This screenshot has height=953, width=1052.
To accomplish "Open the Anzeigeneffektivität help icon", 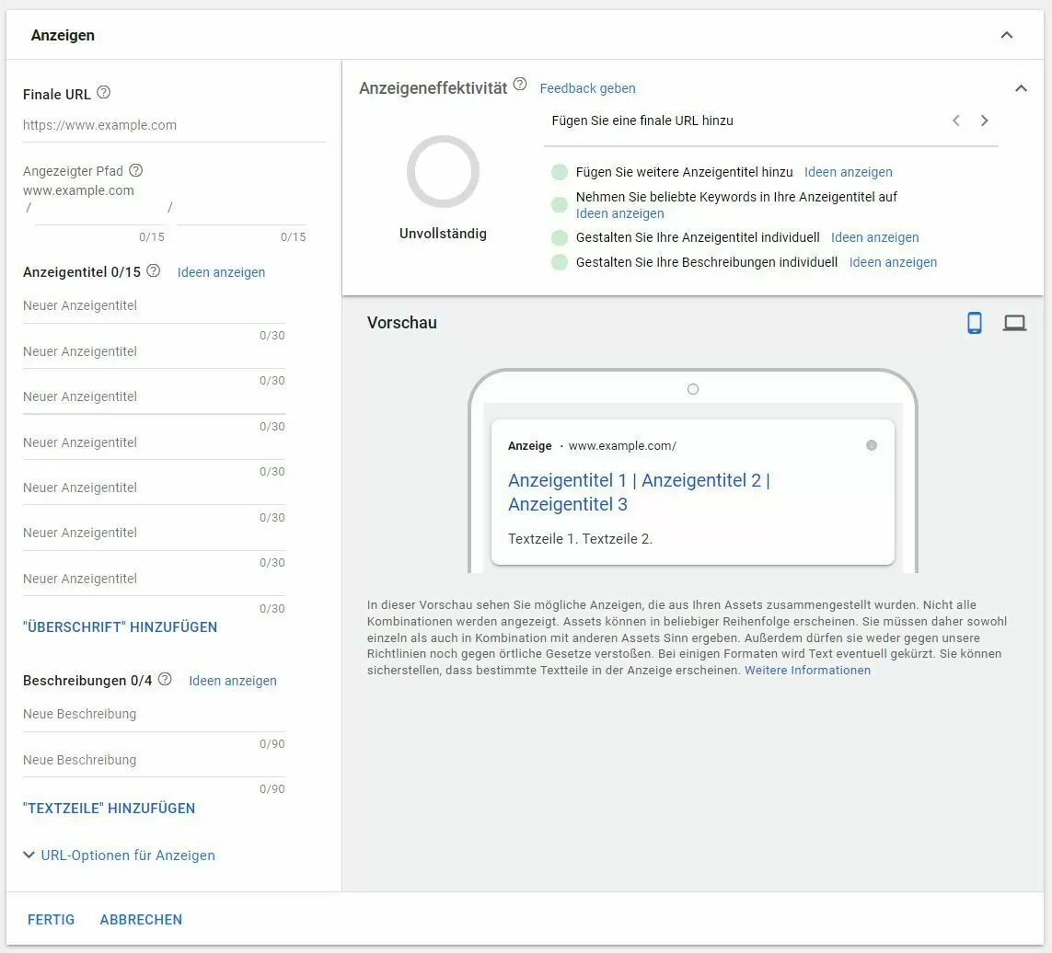I will pyautogui.click(x=520, y=84).
